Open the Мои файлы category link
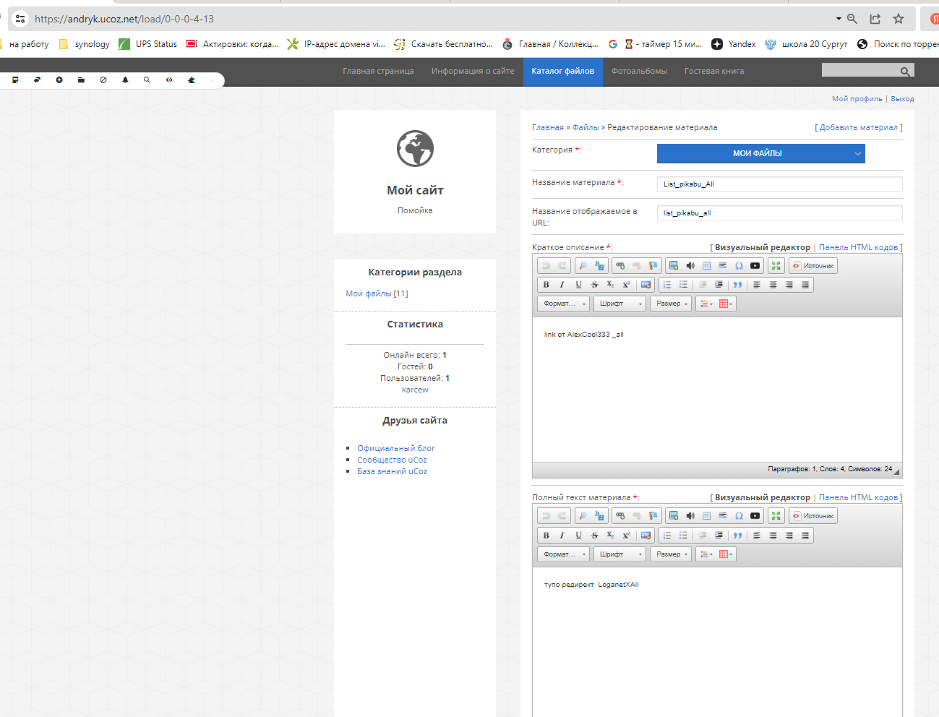The height and width of the screenshot is (717, 939). [369, 293]
